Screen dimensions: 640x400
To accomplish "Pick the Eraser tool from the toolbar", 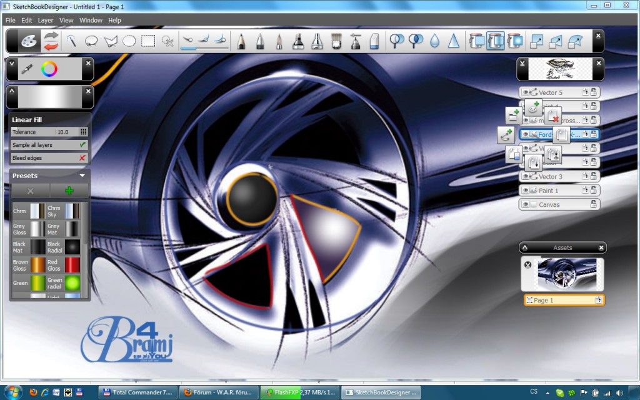I will tap(374, 41).
